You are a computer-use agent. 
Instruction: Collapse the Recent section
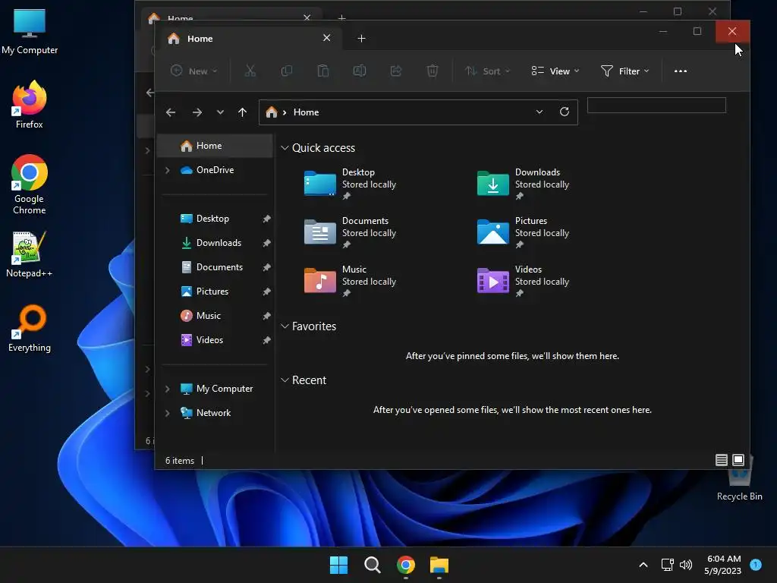[x=285, y=380]
